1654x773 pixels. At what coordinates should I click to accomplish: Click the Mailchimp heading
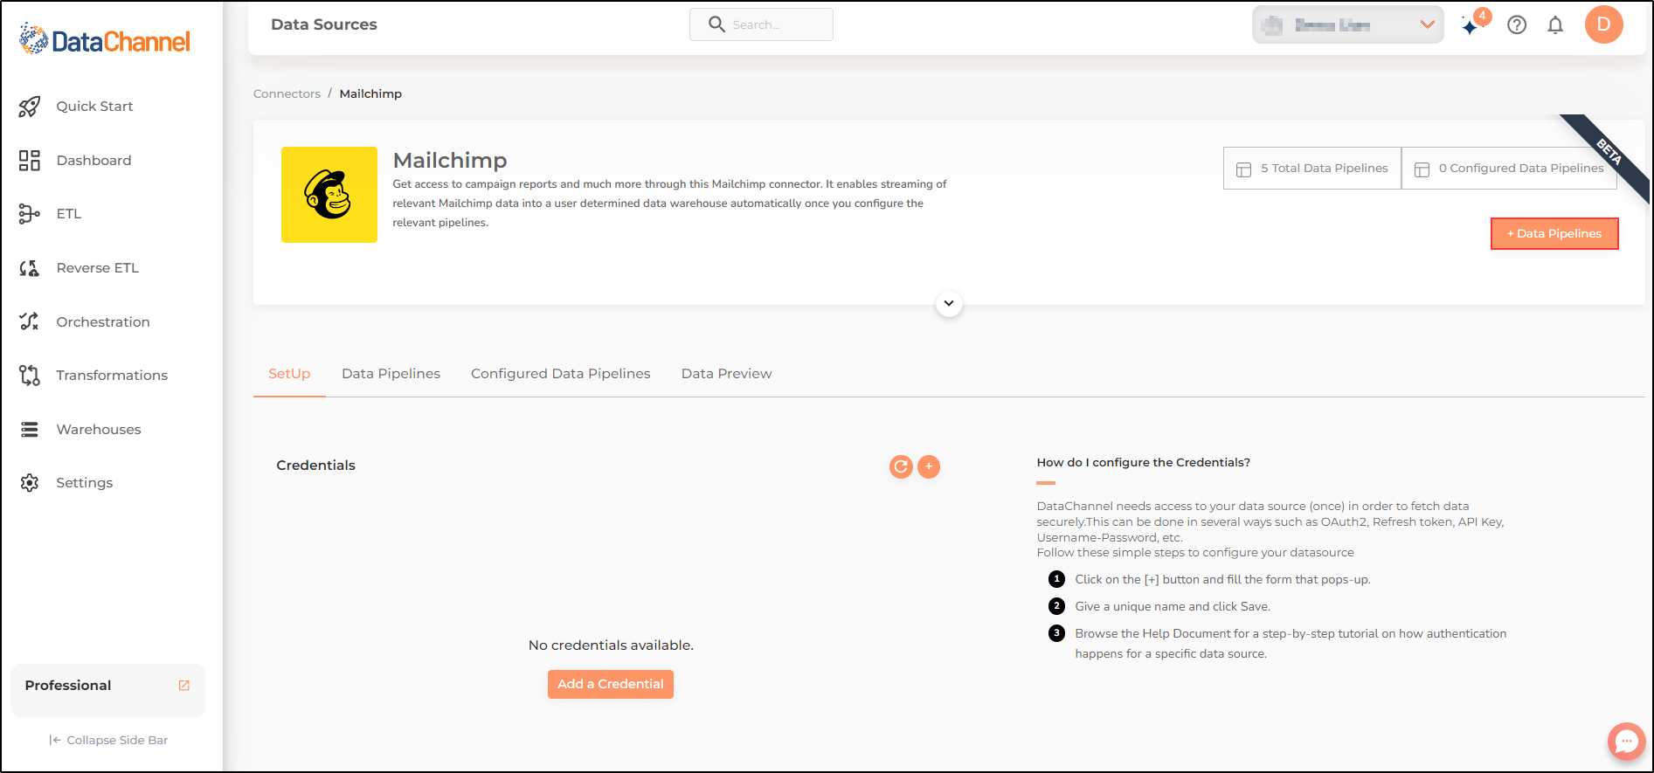pyautogui.click(x=450, y=161)
